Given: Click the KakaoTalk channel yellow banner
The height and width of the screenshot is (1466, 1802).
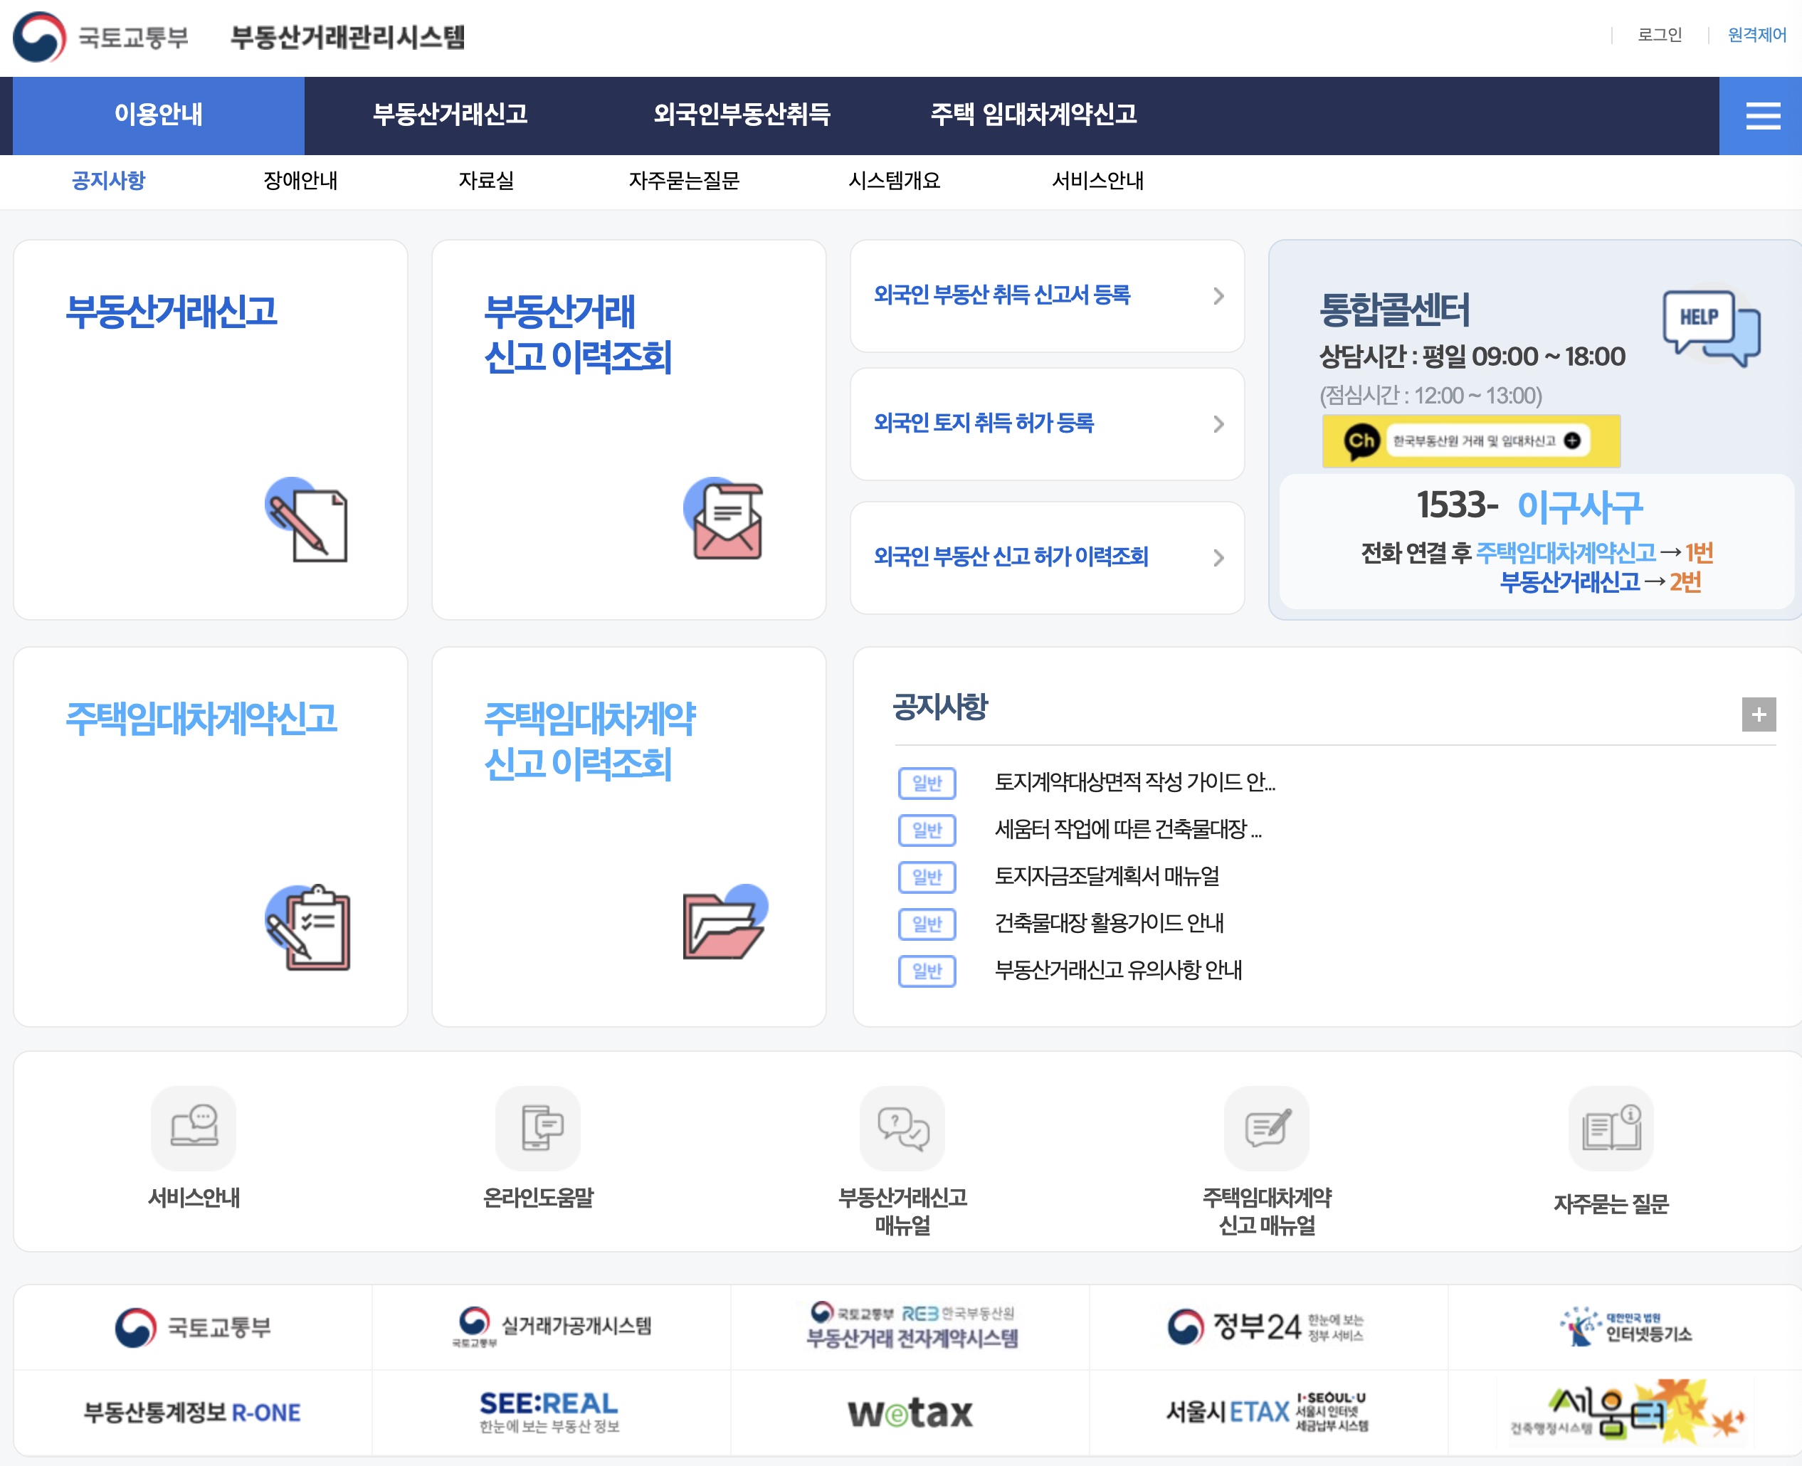Looking at the screenshot, I should [1470, 441].
